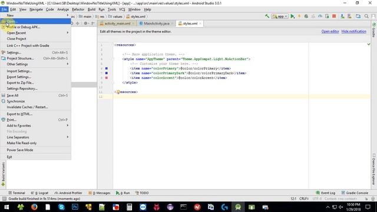Image resolution: width=377 pixels, height=212 pixels.
Task: Open the Edit menu
Action: (13, 9)
